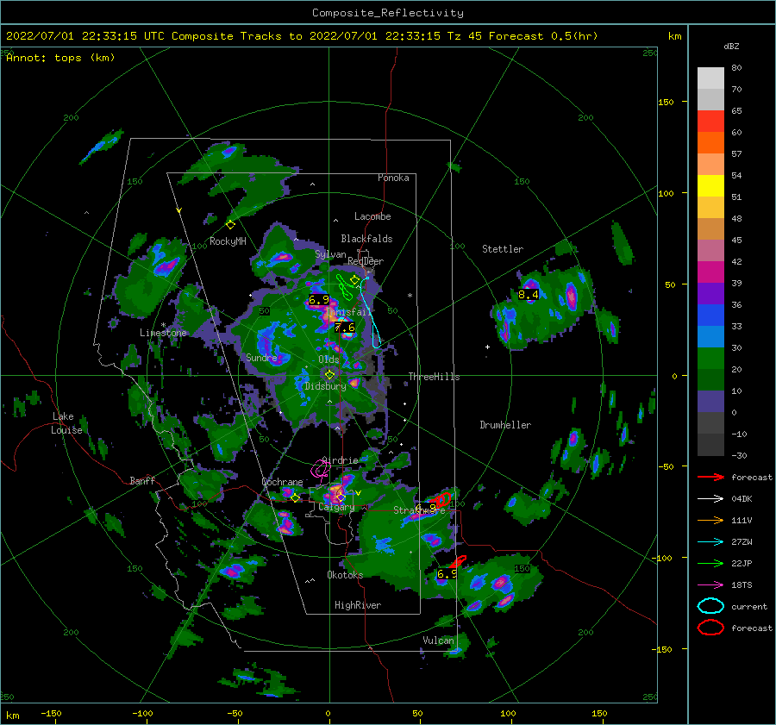Click the Sundre label
The height and width of the screenshot is (725, 776).
[261, 357]
